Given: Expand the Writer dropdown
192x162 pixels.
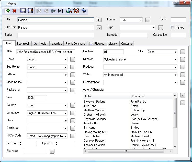Looking at the screenshot, I should coord(175,75).
